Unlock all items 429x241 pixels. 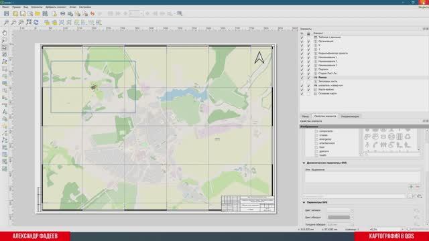pos(54,22)
